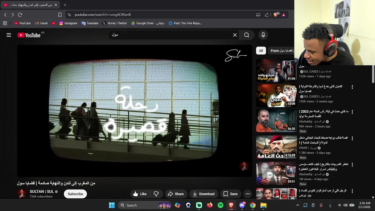Open options for the 96K views video
This screenshot has height=211, width=375.
pyautogui.click(x=352, y=112)
